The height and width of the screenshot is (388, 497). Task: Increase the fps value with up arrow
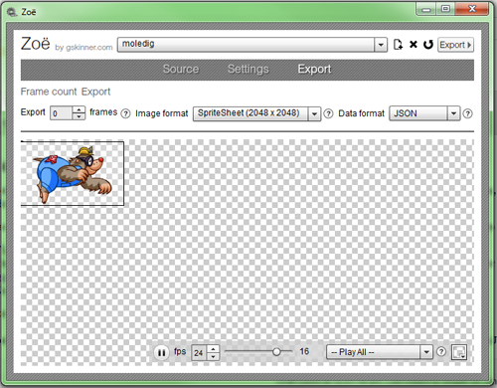[x=213, y=349]
